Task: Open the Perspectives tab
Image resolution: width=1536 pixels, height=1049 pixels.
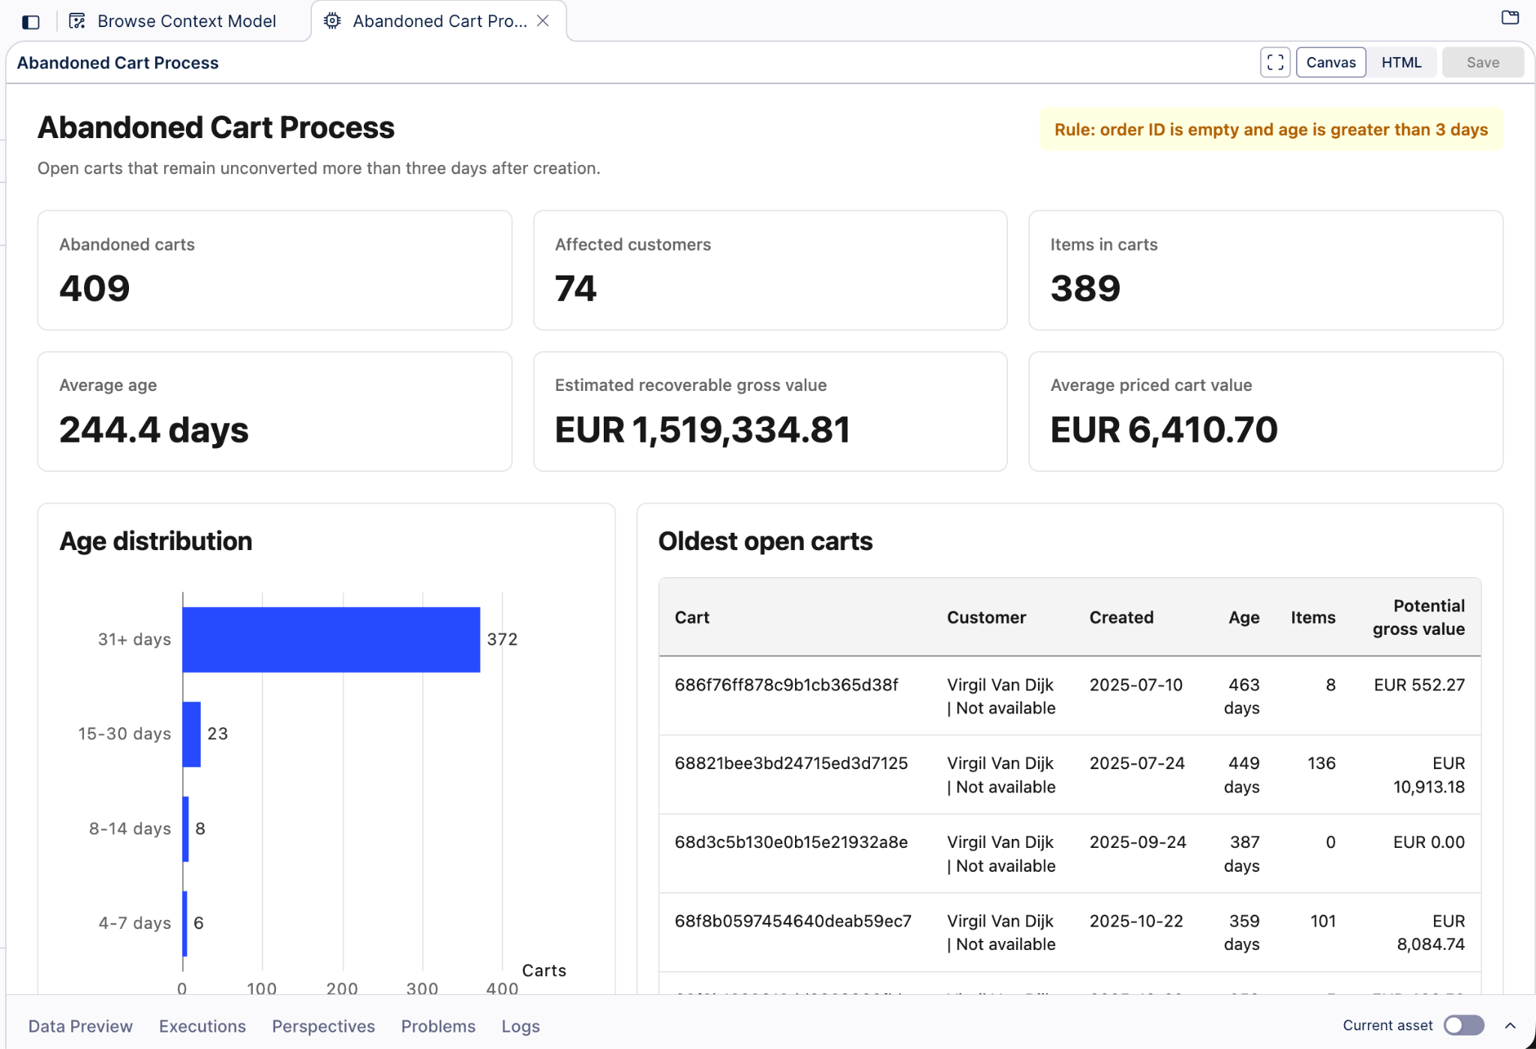Action: pos(323,1026)
